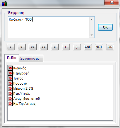Screen dimensions: 120x128
Task: Insert a closing parenthesis
Action: pyautogui.click(x=77, y=47)
